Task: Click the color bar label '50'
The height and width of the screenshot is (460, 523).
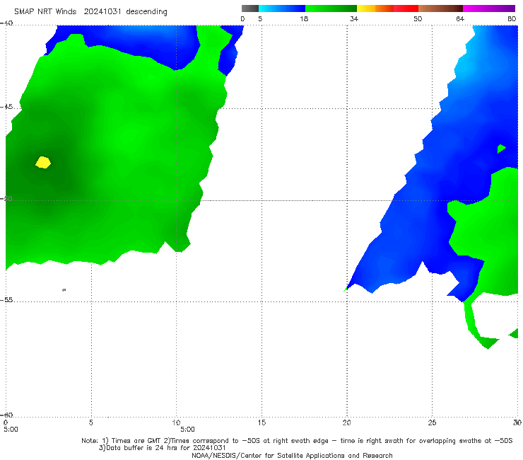Action: (x=418, y=18)
